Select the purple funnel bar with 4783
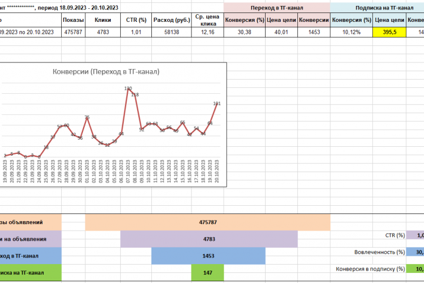Image resolution: width=424 pixels, height=283 pixels. (209, 239)
